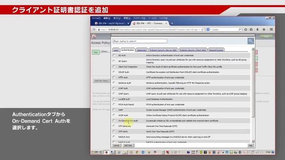Click the fallback link beside the Start node

(x=104, y=52)
